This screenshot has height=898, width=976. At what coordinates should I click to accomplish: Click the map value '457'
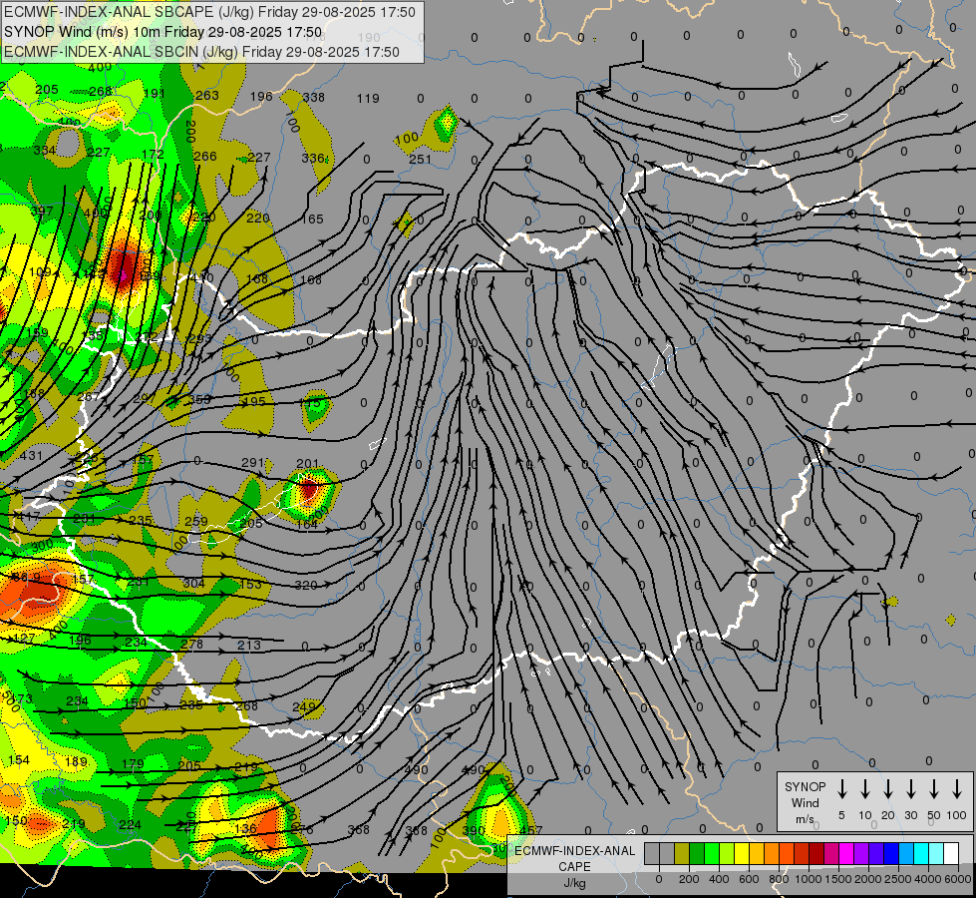[531, 830]
